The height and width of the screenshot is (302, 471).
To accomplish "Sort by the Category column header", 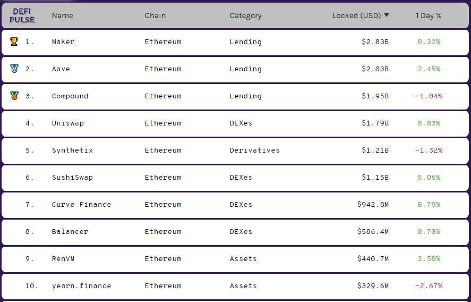I will [x=245, y=15].
